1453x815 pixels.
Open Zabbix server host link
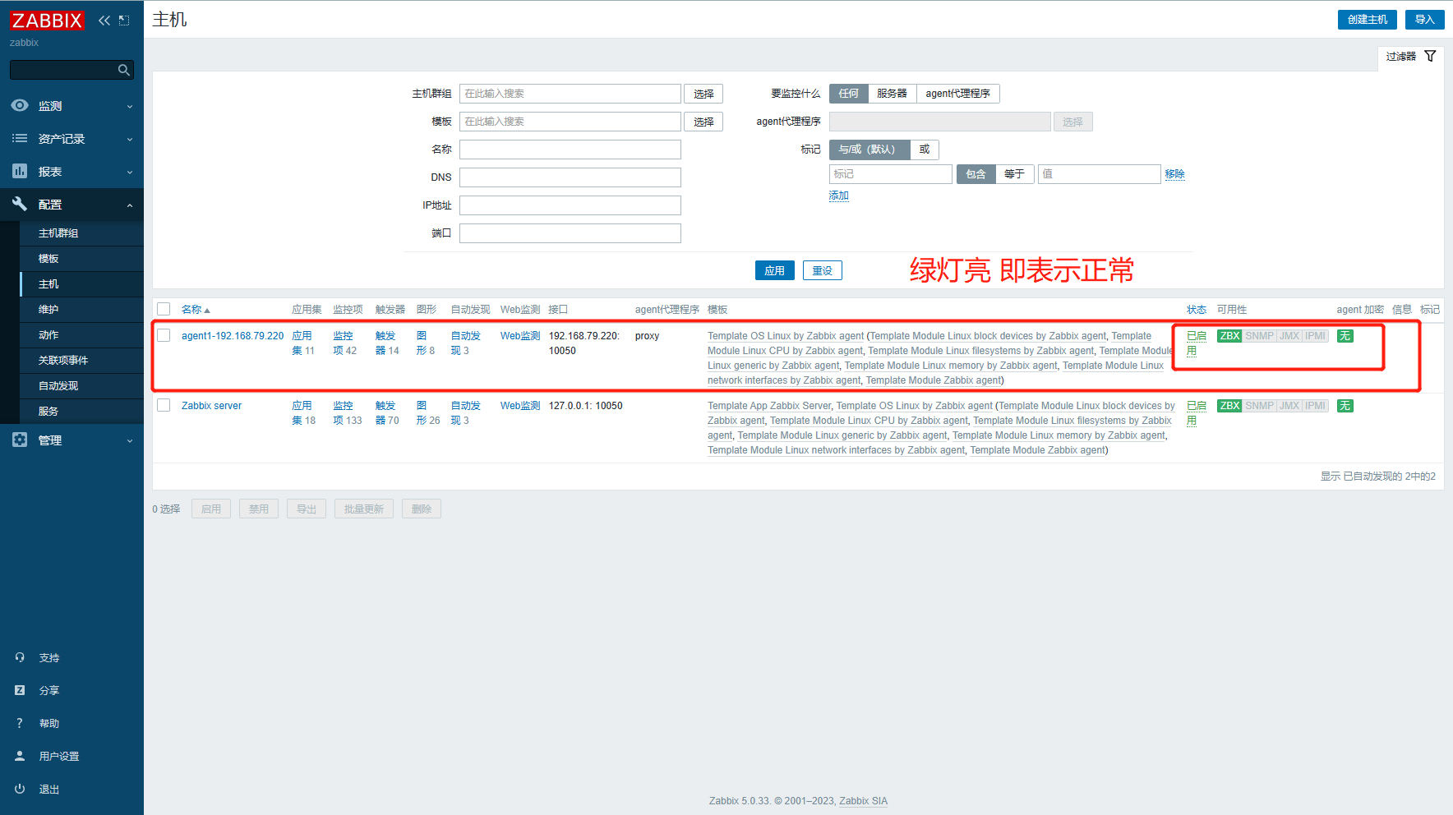[x=211, y=406]
